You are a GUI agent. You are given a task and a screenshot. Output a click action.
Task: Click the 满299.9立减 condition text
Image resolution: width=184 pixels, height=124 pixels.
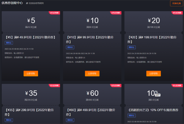click(x=31, y=100)
